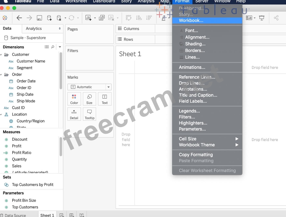This screenshot has height=217, width=286.
Task: Choose Reference Lines... menu item
Action: point(207,77)
